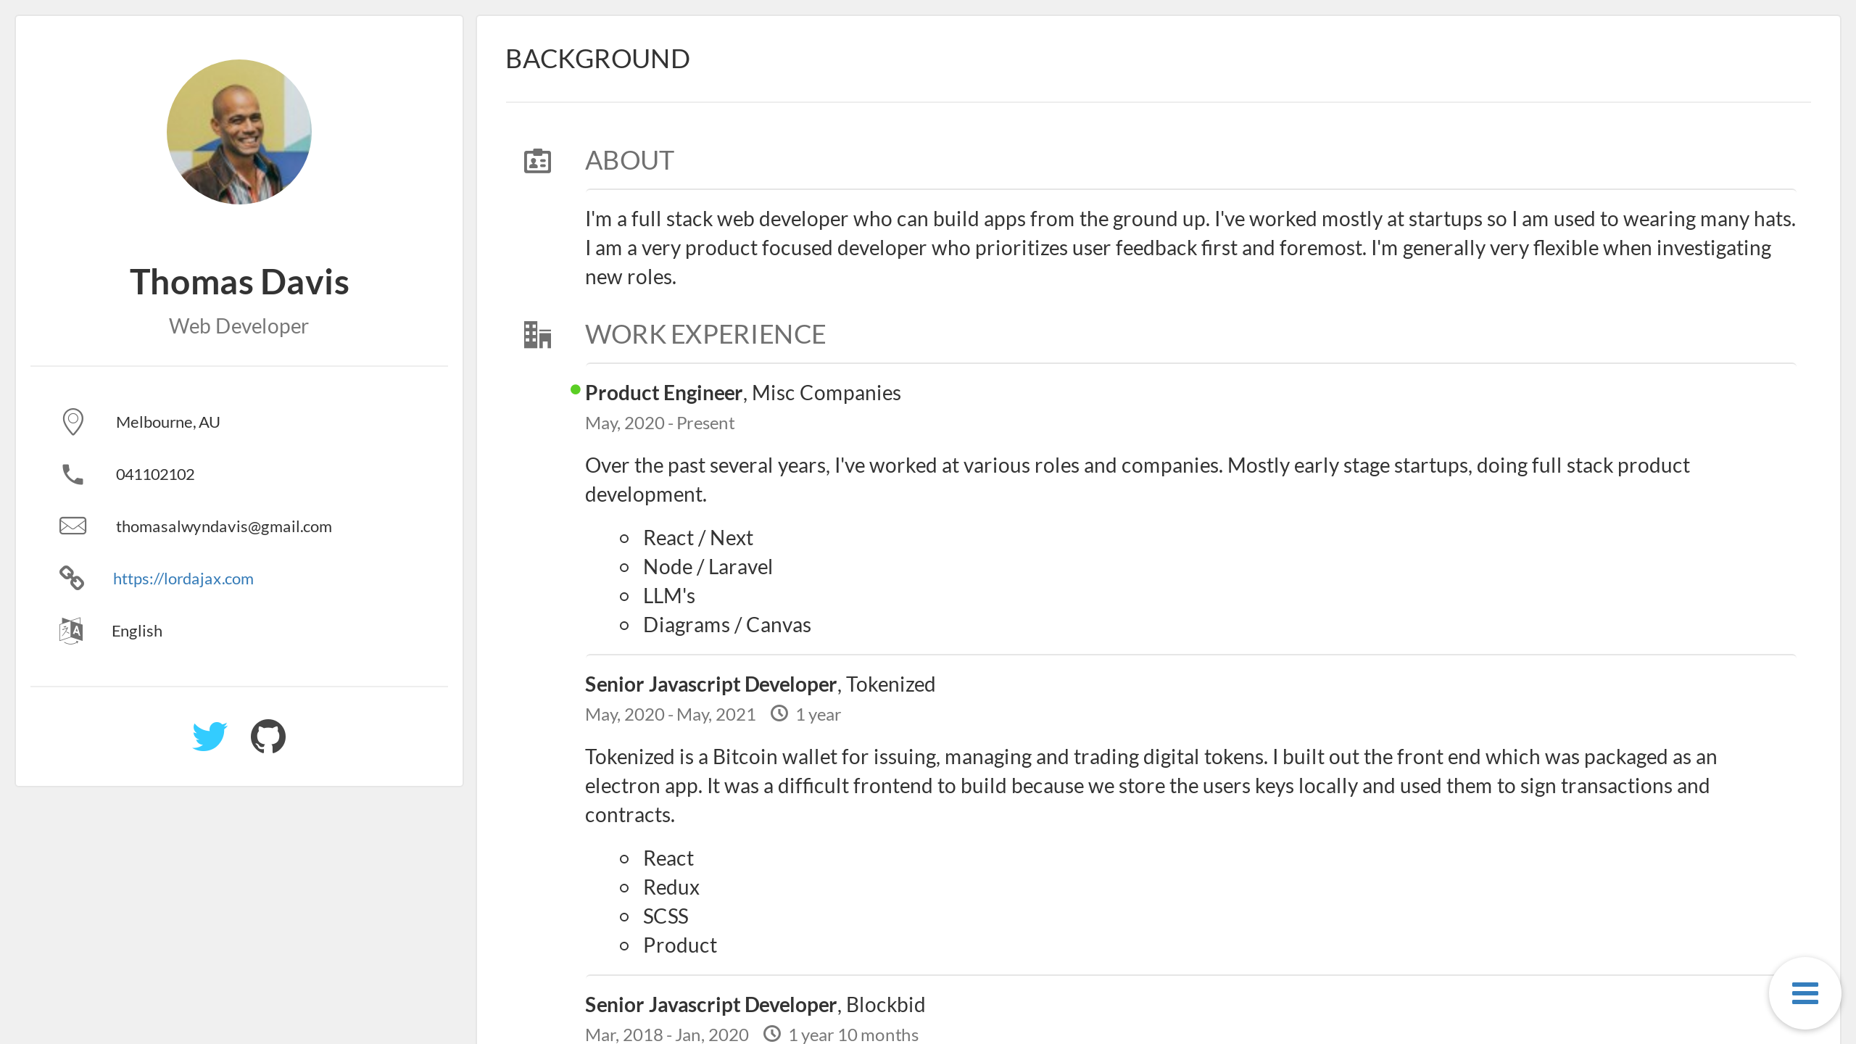This screenshot has width=1856, height=1044.
Task: Click the email envelope icon
Action: (x=72, y=526)
